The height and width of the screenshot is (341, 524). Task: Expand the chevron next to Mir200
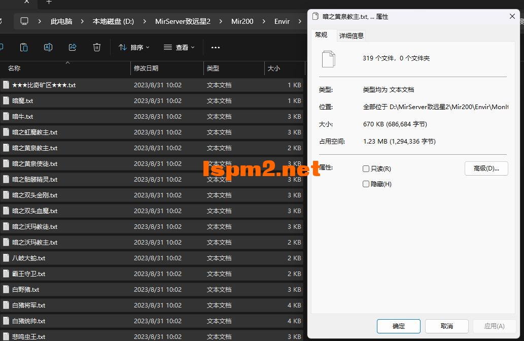click(x=263, y=21)
